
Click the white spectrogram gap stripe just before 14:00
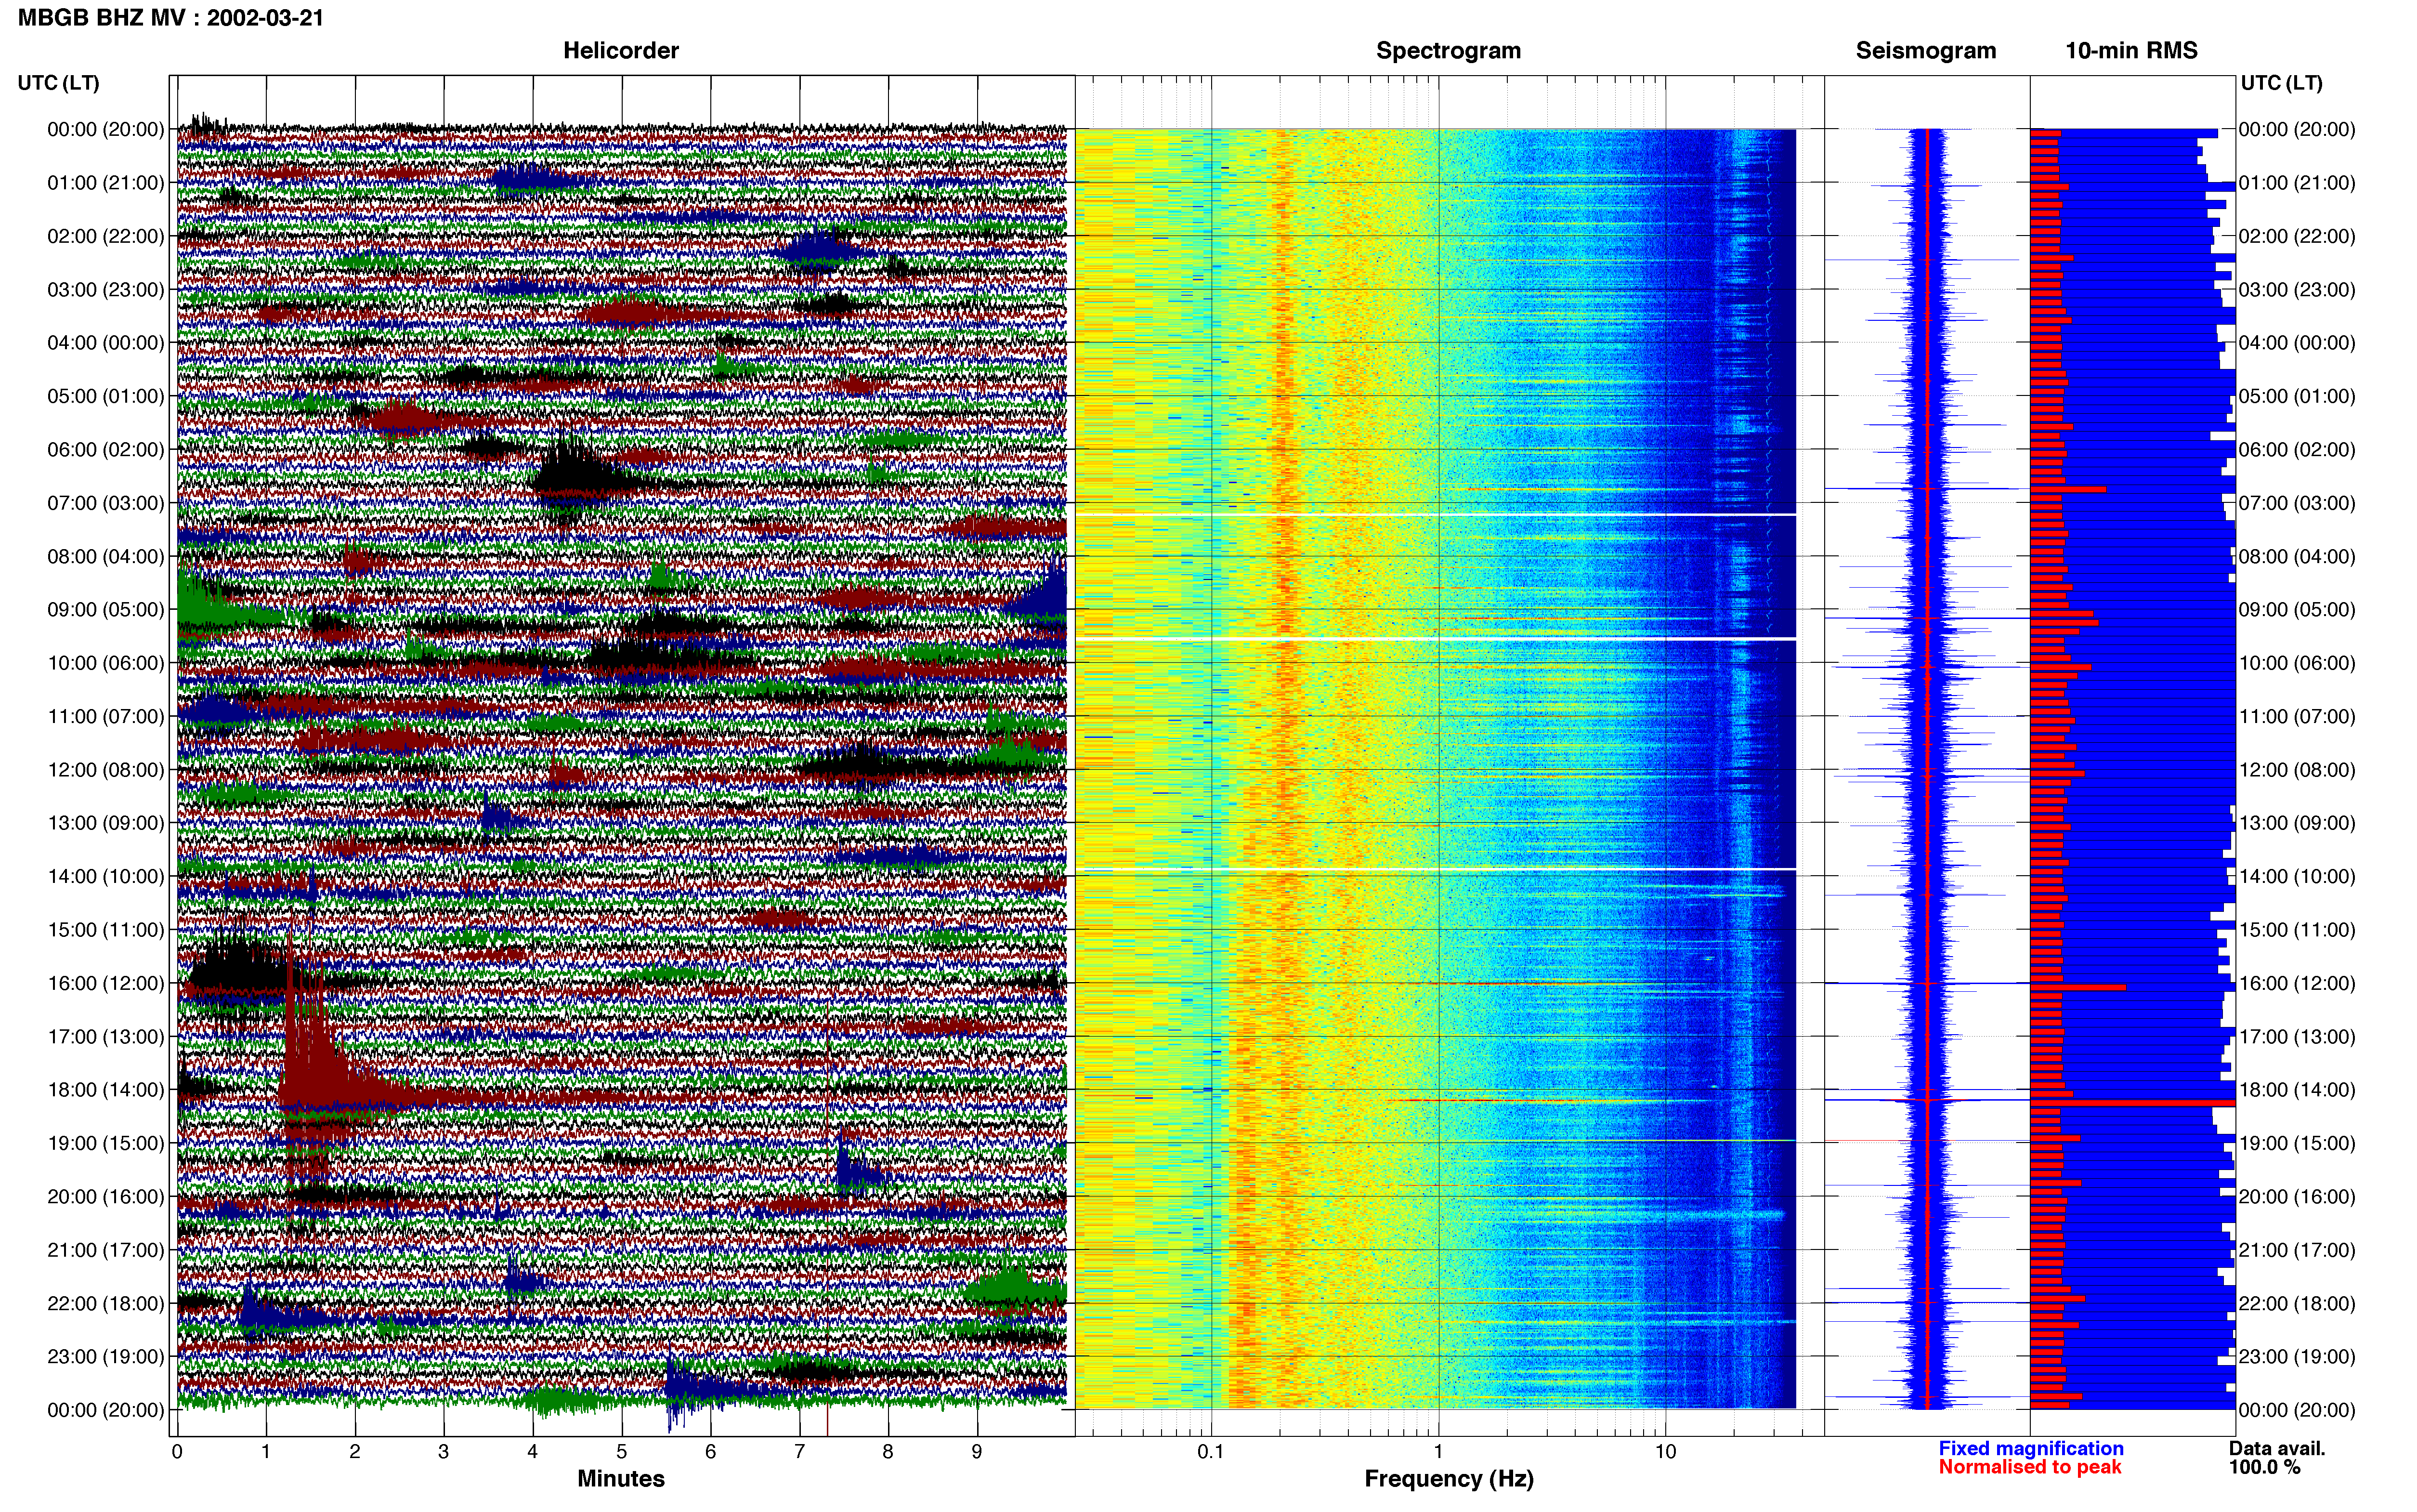(x=1436, y=869)
